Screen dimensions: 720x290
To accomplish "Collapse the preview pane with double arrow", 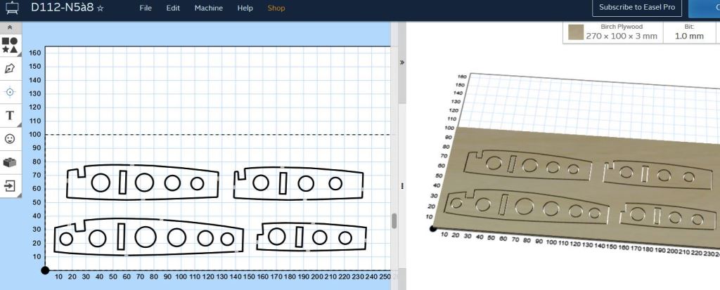I will pos(402,62).
